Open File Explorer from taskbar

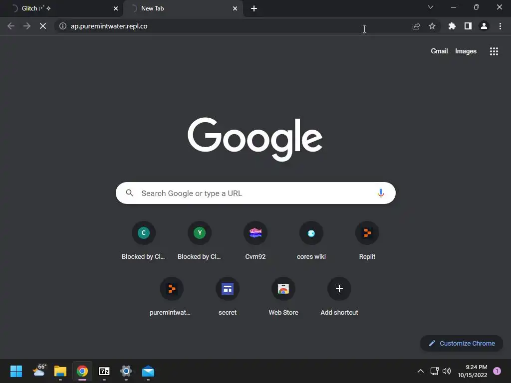60,371
